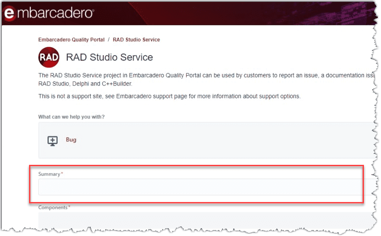Click the round RAD project logo
Viewport: 381px width, 236px height.
[x=49, y=57]
